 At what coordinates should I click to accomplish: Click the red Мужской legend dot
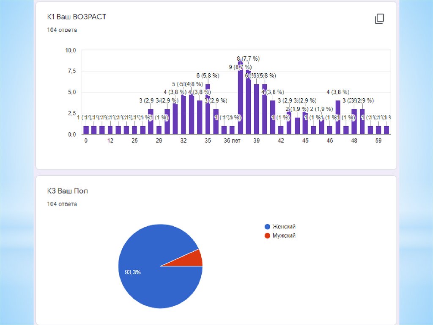pos(267,236)
